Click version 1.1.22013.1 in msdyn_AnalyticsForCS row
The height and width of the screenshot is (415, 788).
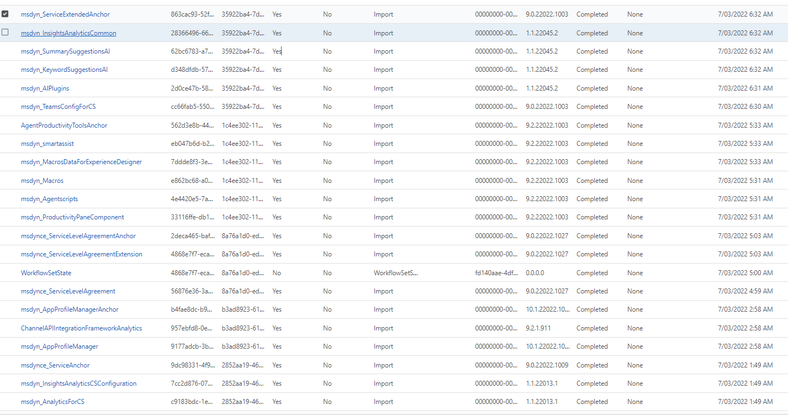(542, 402)
